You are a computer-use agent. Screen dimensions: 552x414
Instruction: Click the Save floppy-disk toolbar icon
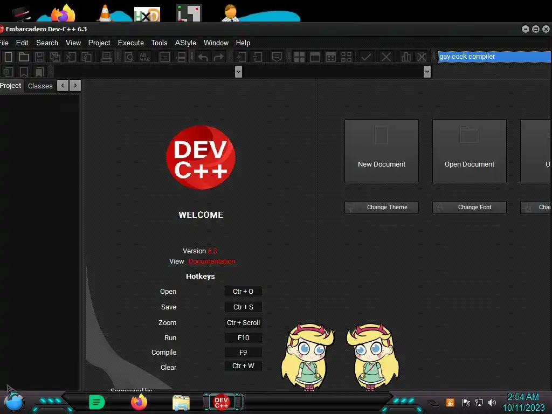39,57
